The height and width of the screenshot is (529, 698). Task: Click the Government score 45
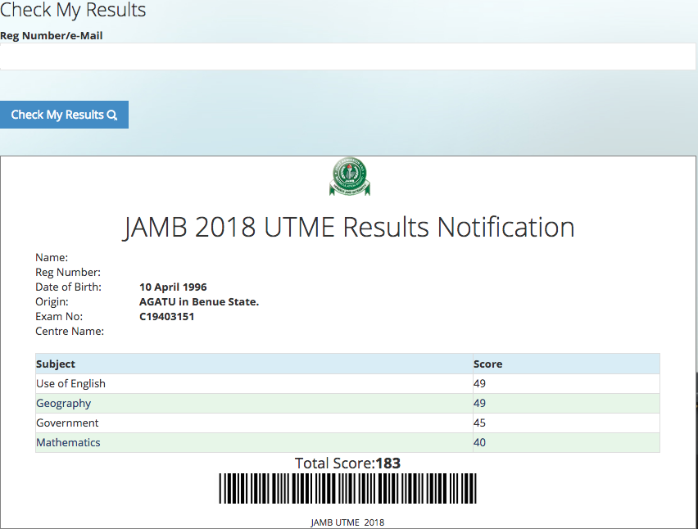coord(566,423)
